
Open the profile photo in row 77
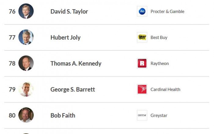pos(26,37)
